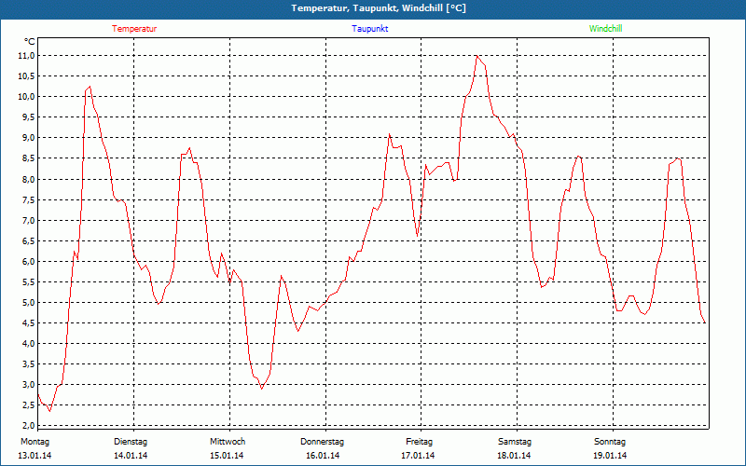Click the 5,0 y-axis value
The height and width of the screenshot is (466, 746).
coord(29,302)
